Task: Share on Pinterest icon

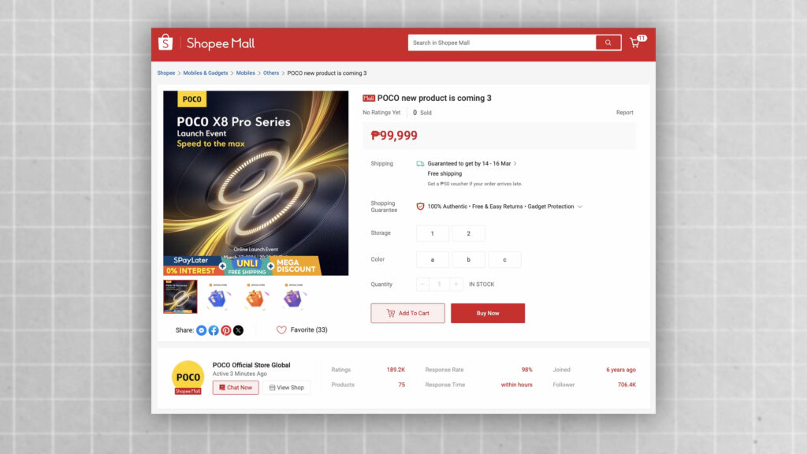Action: pos(226,330)
